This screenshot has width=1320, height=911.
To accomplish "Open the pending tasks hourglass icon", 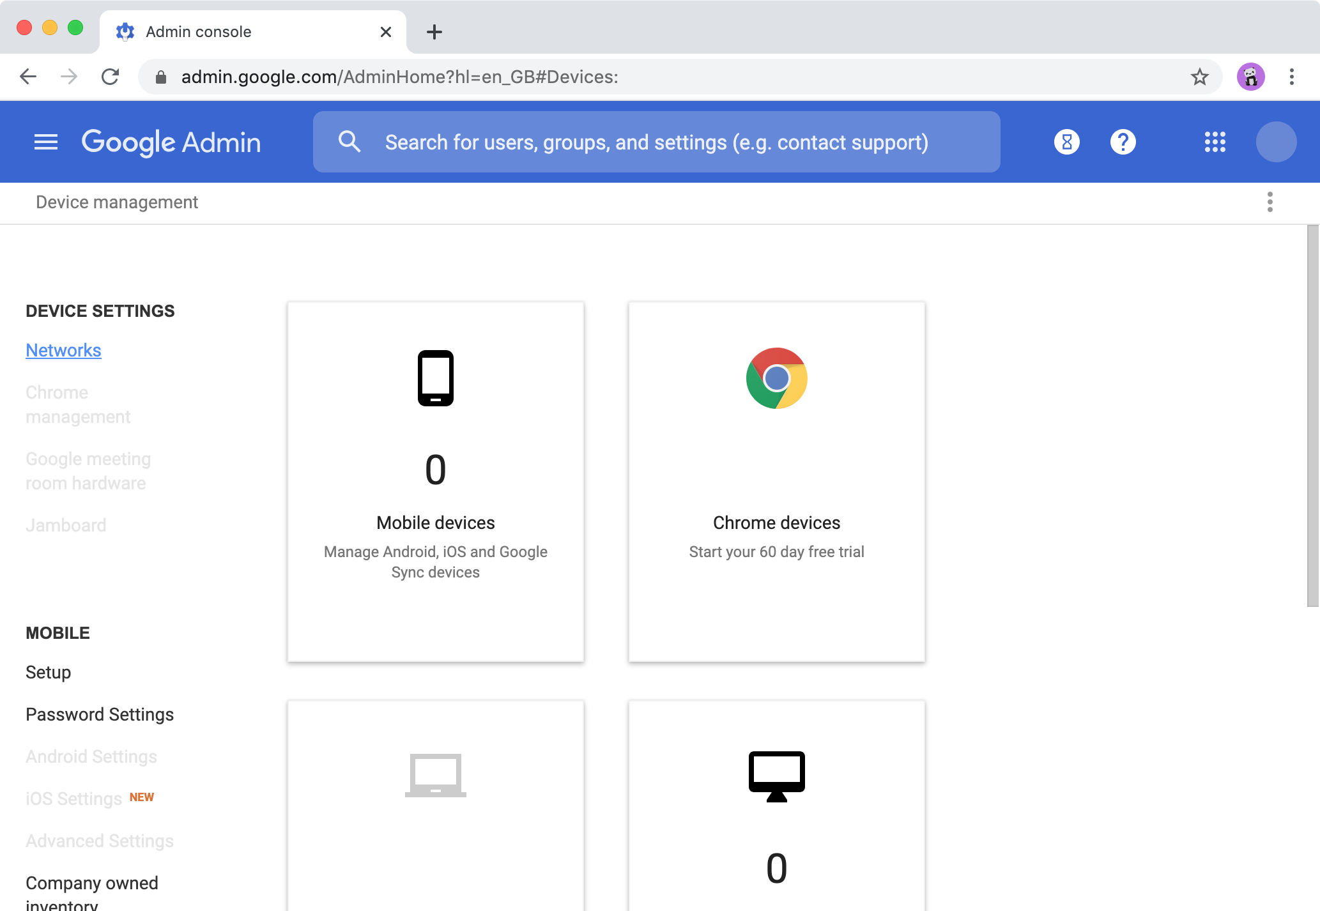I will tap(1066, 142).
